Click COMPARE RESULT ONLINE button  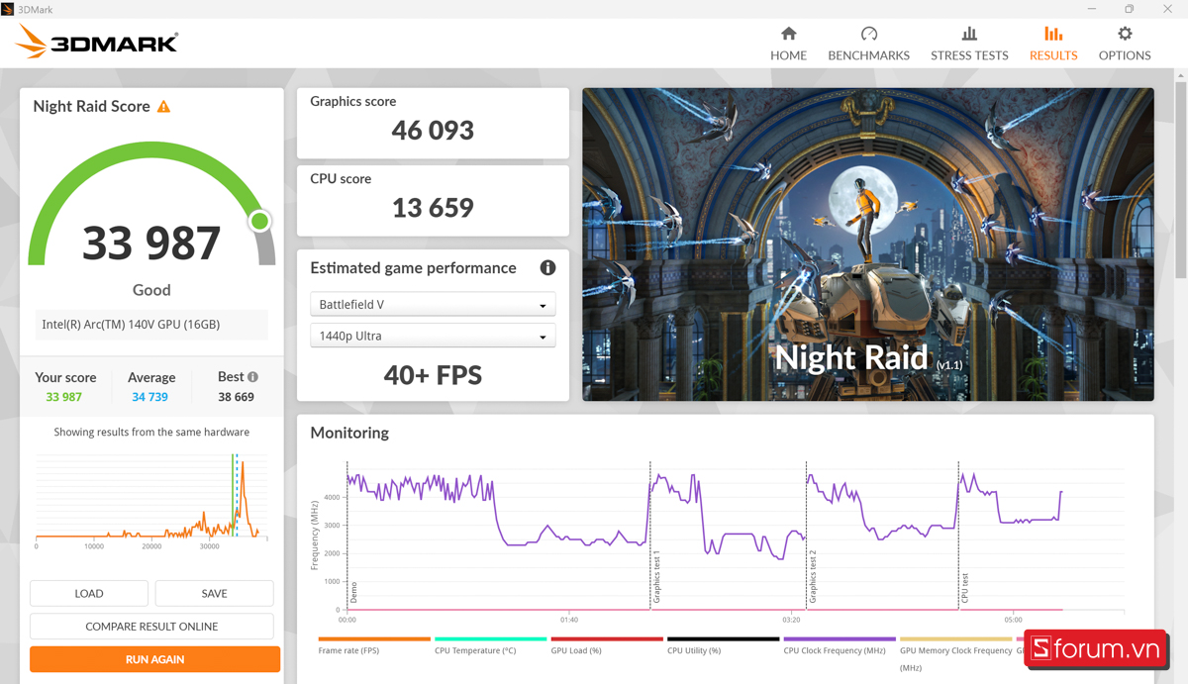[151, 626]
